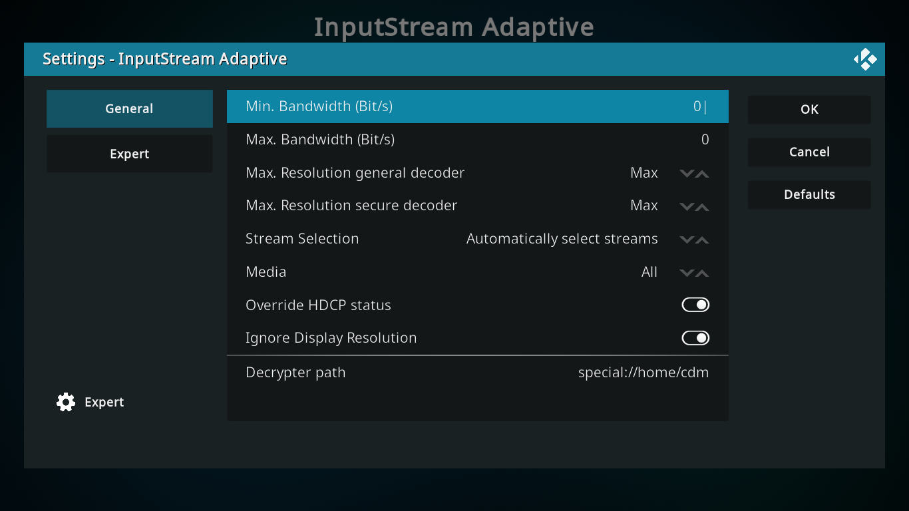Reset settings using the Defaults button

809,195
